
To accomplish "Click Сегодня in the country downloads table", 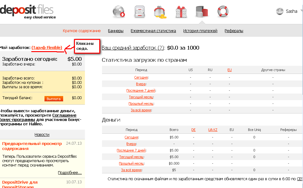I will tap(141, 77).
